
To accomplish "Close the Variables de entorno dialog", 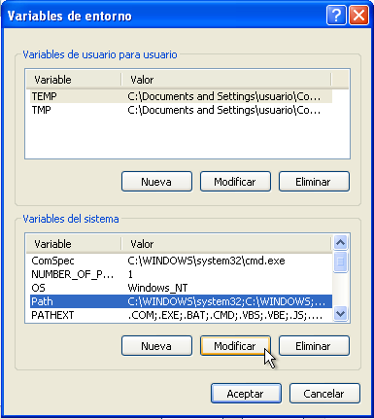I will (358, 15).
